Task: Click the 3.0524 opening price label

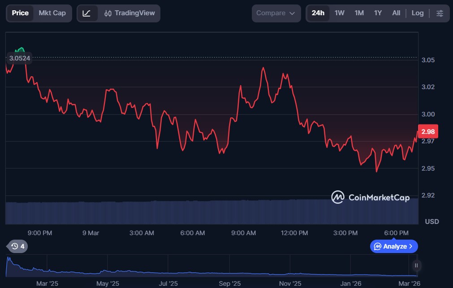Action: pyautogui.click(x=19, y=58)
